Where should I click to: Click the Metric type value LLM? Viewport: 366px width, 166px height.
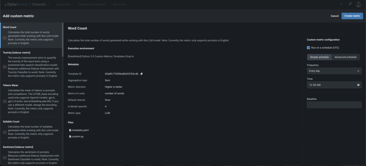click(x=107, y=113)
